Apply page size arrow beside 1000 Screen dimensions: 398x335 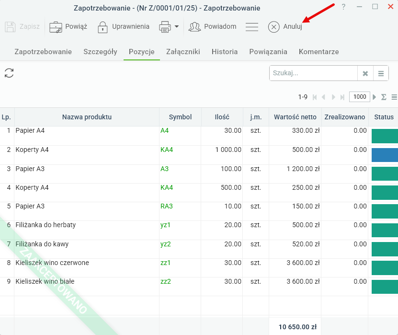coord(375,97)
